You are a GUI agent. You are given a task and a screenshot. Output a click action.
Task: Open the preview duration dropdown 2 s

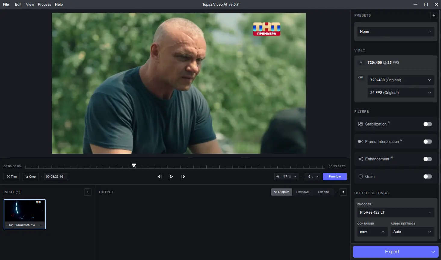pos(313,177)
